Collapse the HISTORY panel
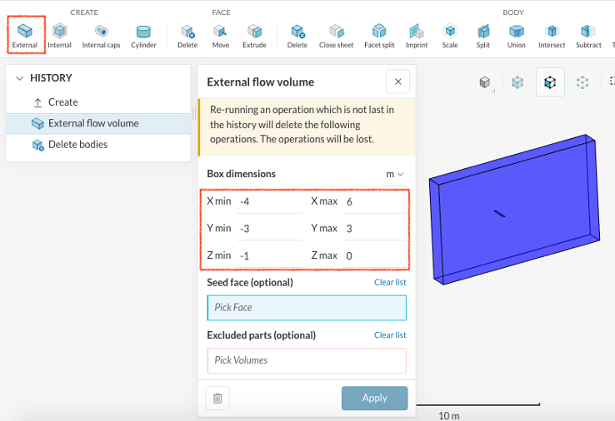This screenshot has width=615, height=421. click(x=20, y=78)
